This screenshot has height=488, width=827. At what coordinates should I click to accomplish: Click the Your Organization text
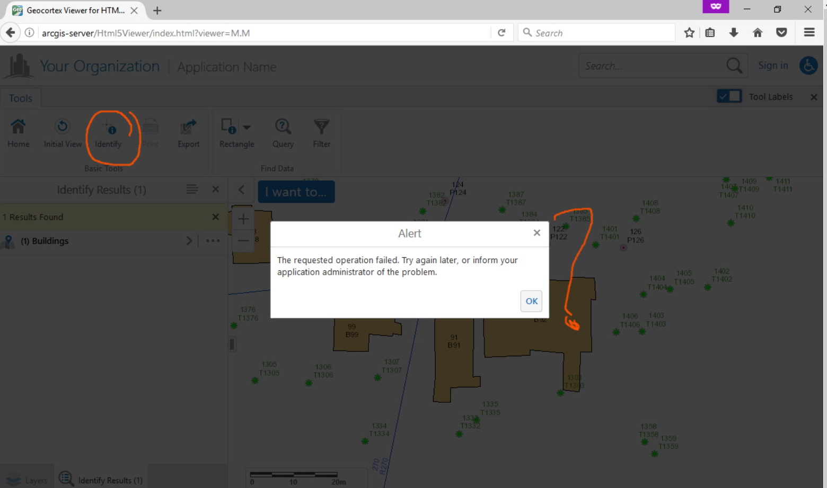click(100, 66)
